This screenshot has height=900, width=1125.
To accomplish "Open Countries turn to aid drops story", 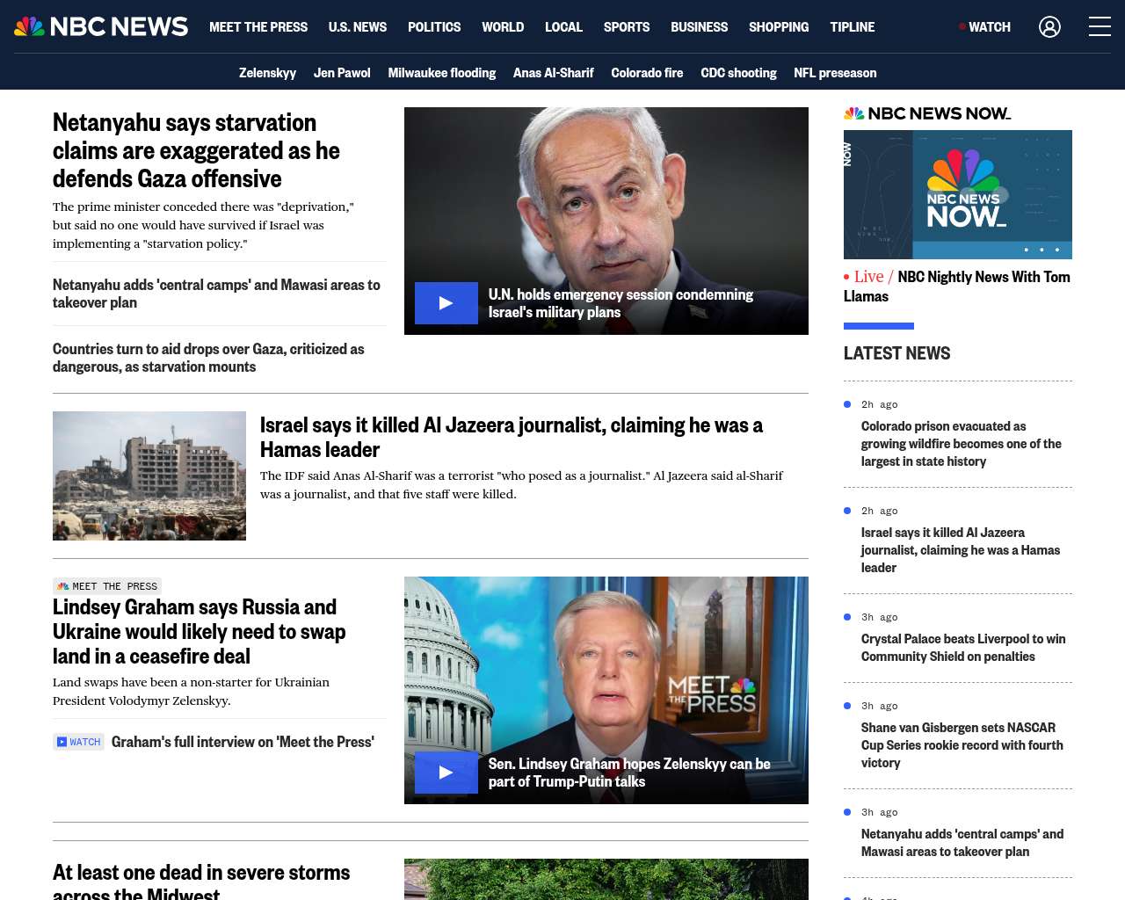I will [x=208, y=358].
